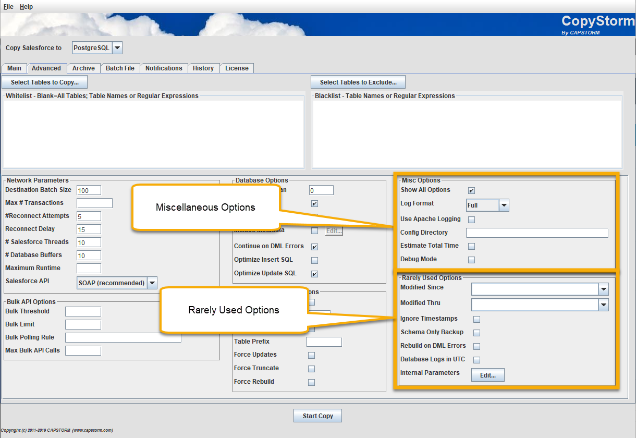
Task: Click the Max Bulk API Calls field
Action: [83, 351]
